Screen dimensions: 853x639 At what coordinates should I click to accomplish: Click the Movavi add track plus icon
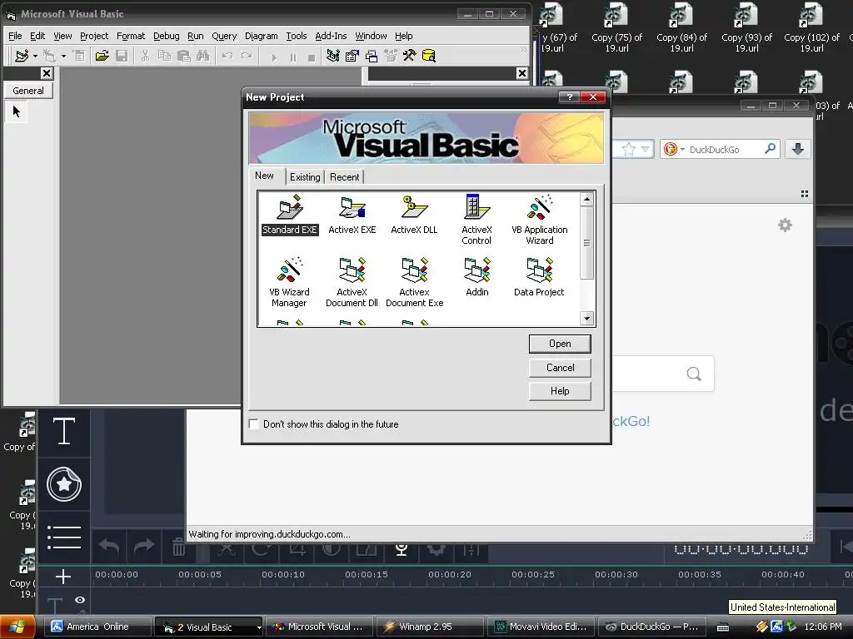point(63,577)
